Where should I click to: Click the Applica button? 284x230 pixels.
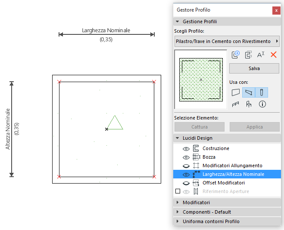pyautogui.click(x=254, y=127)
